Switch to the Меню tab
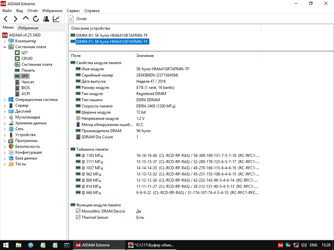The image size is (334, 250). pyautogui.click(x=8, y=27)
